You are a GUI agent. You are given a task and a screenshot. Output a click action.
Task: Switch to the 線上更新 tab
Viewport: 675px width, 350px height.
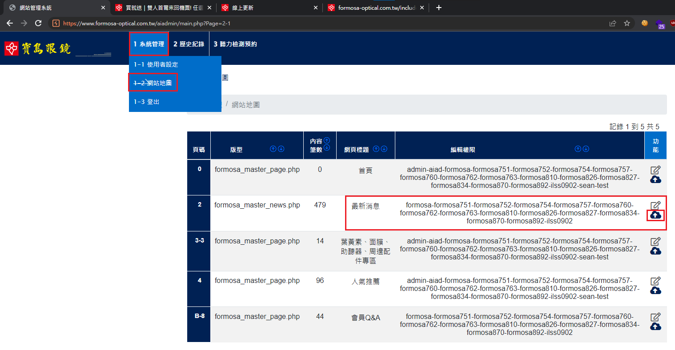[x=269, y=8]
